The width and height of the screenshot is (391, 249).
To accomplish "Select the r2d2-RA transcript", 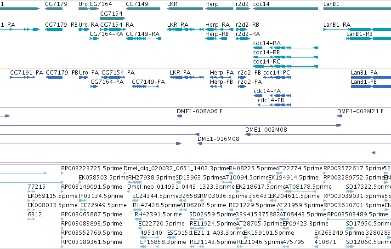I will click(243, 39).
